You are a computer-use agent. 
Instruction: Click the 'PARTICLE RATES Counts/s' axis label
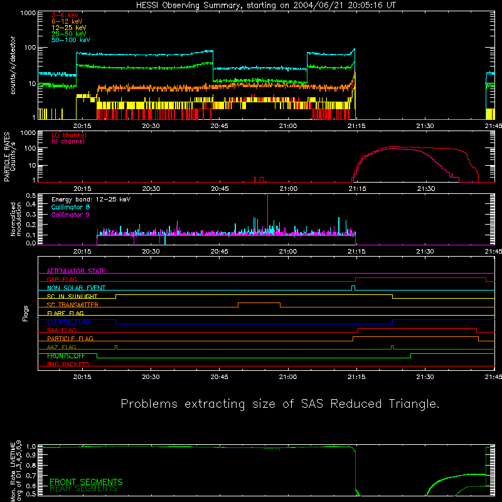(x=9, y=157)
